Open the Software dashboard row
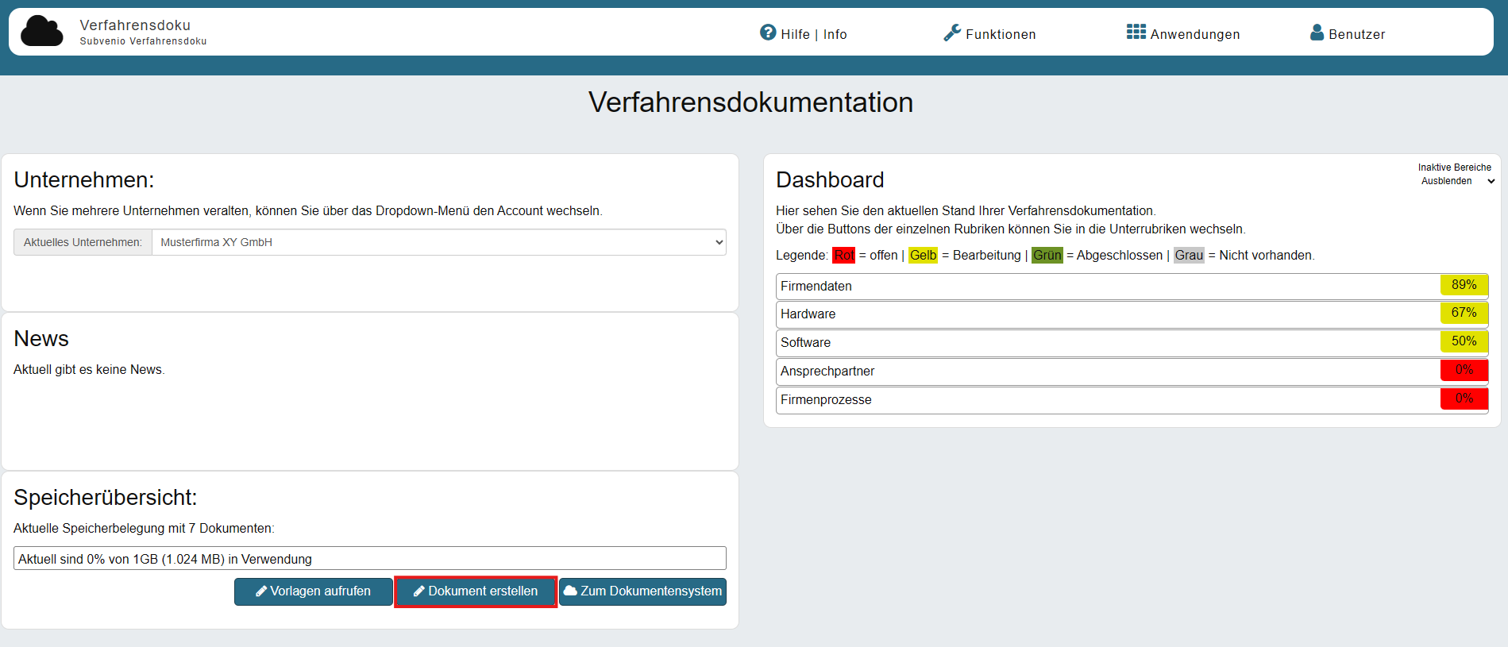The height and width of the screenshot is (647, 1508). coord(1132,344)
